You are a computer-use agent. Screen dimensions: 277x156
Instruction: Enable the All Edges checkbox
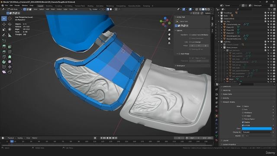[x=243, y=116]
